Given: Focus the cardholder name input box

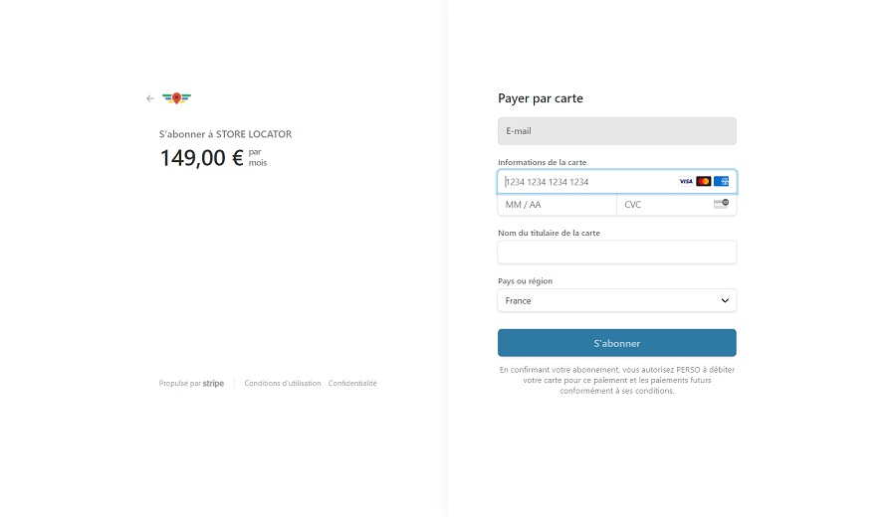Looking at the screenshot, I should [616, 253].
